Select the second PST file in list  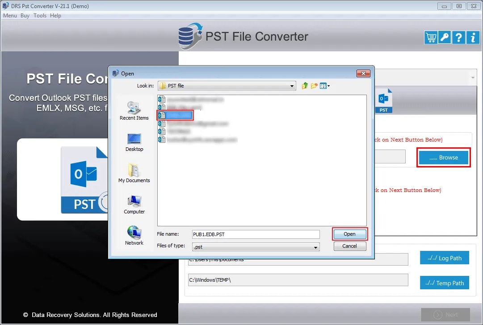(x=180, y=108)
